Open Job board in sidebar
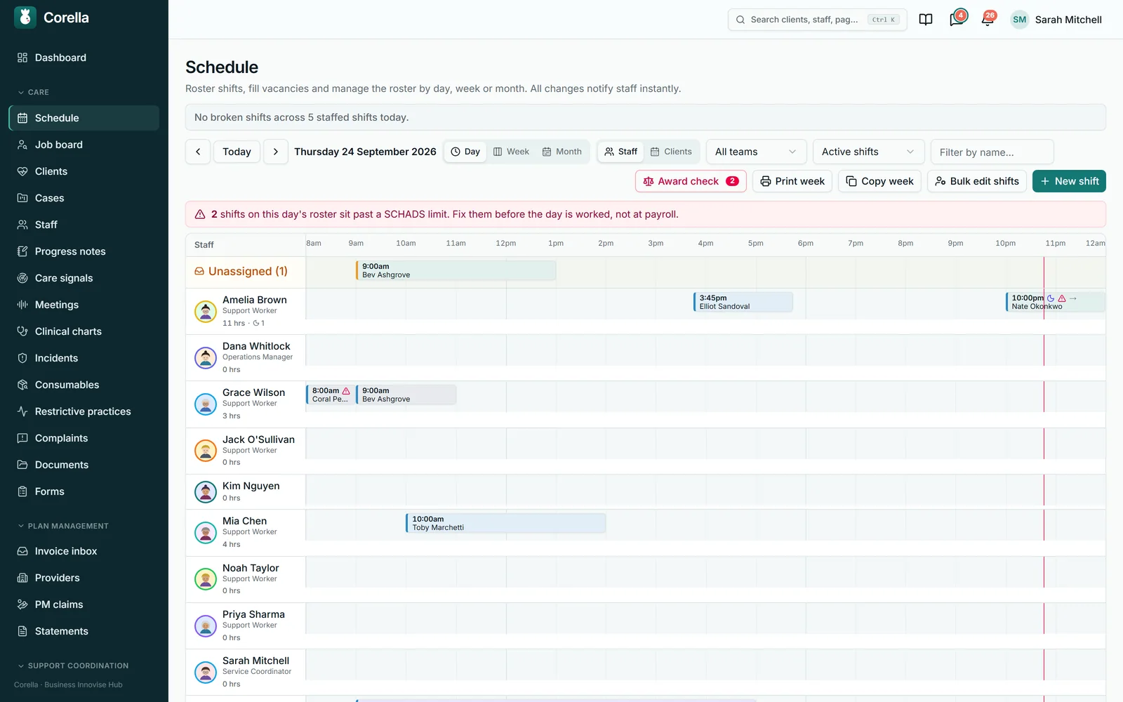This screenshot has width=1123, height=702. pos(84,145)
